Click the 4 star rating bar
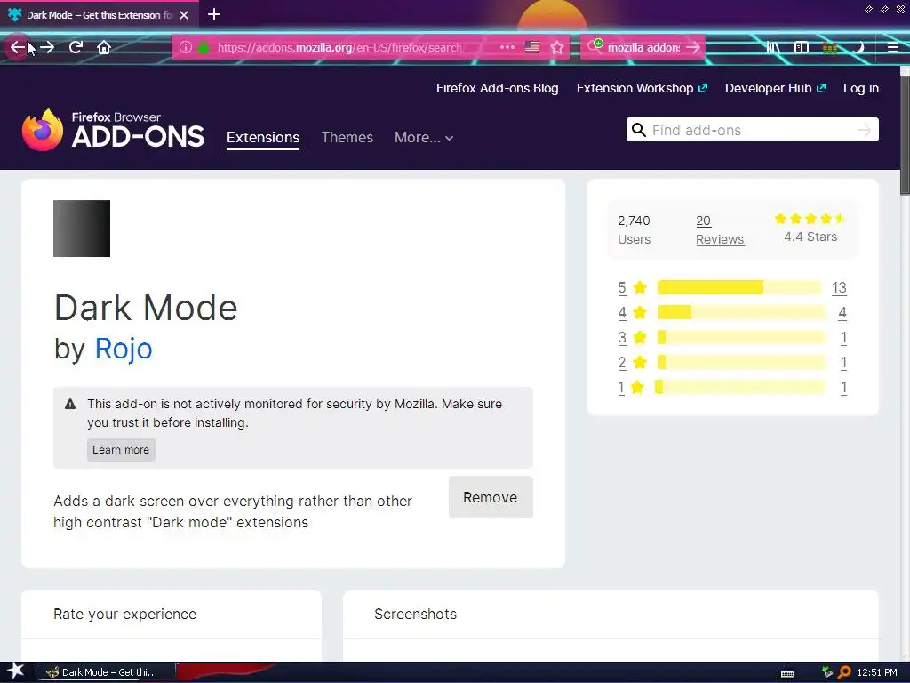This screenshot has height=683, width=910. 741,312
